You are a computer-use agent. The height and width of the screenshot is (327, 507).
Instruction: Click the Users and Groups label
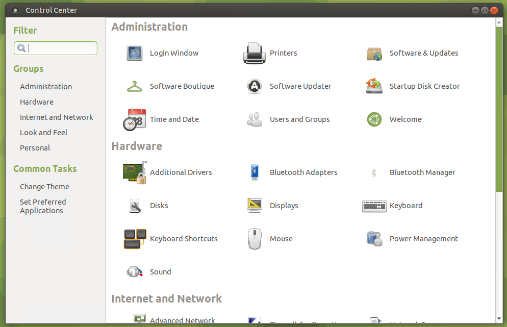click(300, 119)
